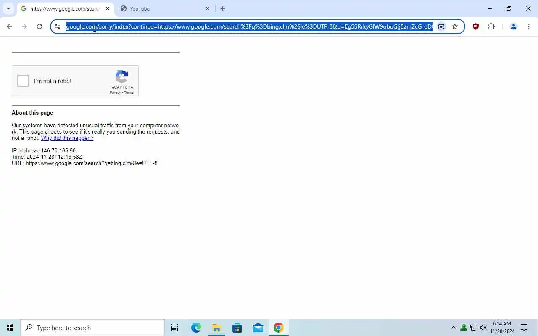
Task: Close the YouTube tab
Action: pyautogui.click(x=208, y=8)
